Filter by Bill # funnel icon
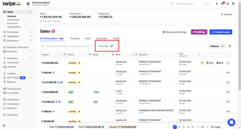Viewport: 241px width, 129px height. click(136, 55)
